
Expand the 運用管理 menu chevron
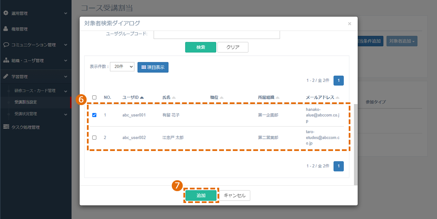click(x=66, y=13)
